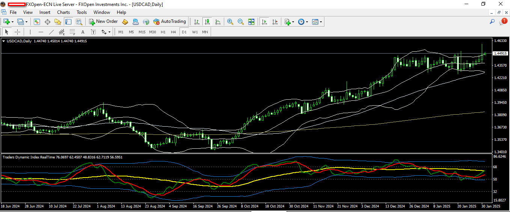Open the View menu

(28, 12)
